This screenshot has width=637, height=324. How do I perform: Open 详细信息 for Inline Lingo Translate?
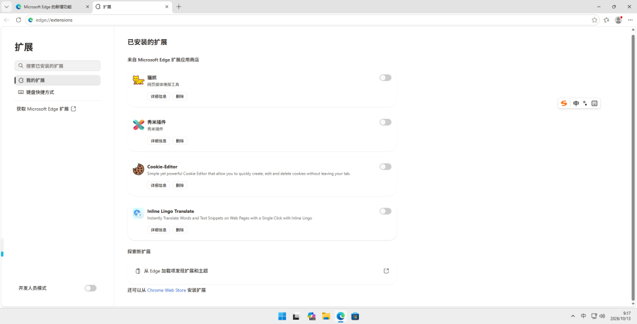tap(159, 230)
